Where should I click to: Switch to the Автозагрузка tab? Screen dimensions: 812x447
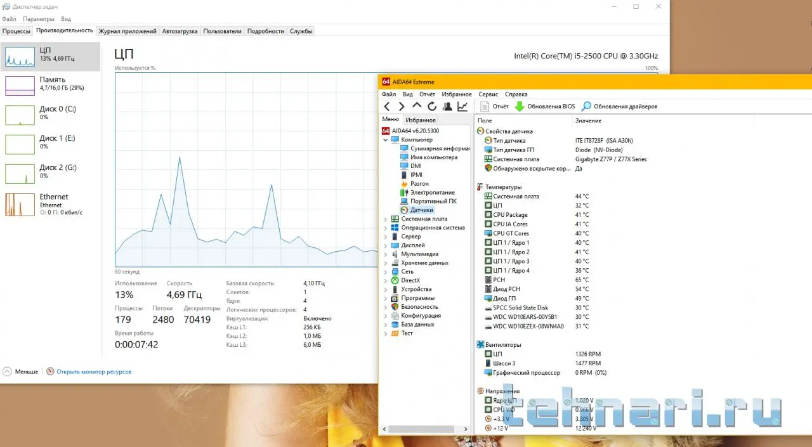pos(180,31)
